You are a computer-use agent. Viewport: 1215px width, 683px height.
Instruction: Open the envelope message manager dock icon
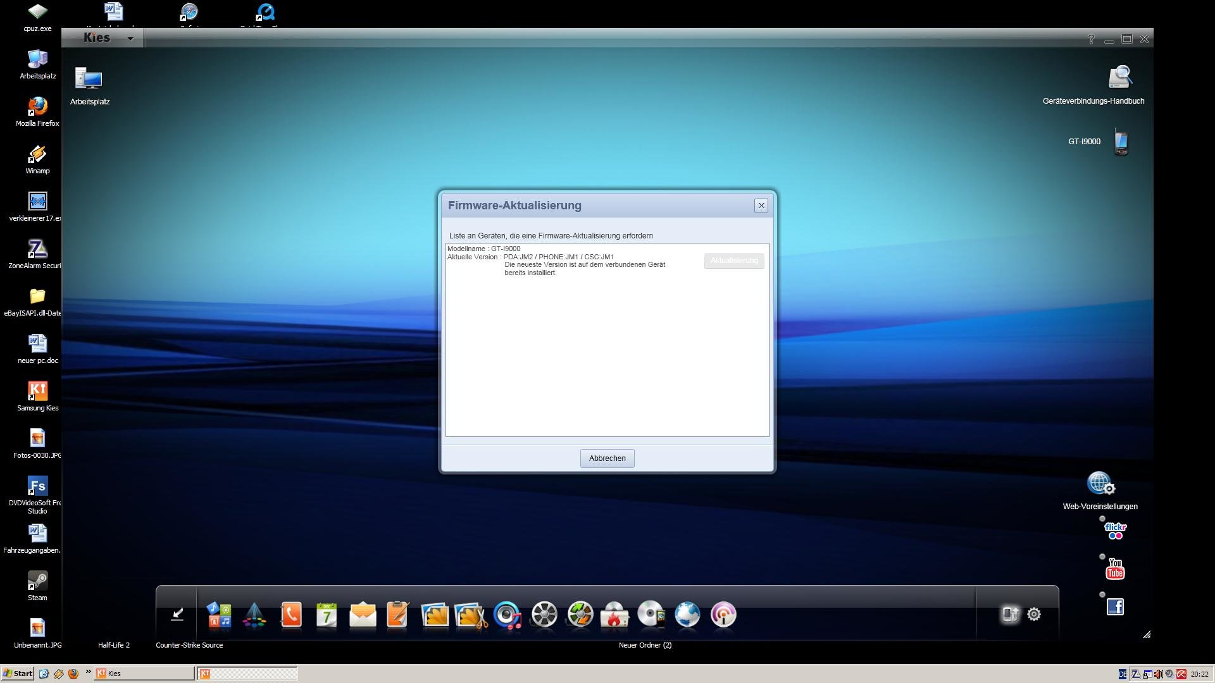(x=363, y=615)
